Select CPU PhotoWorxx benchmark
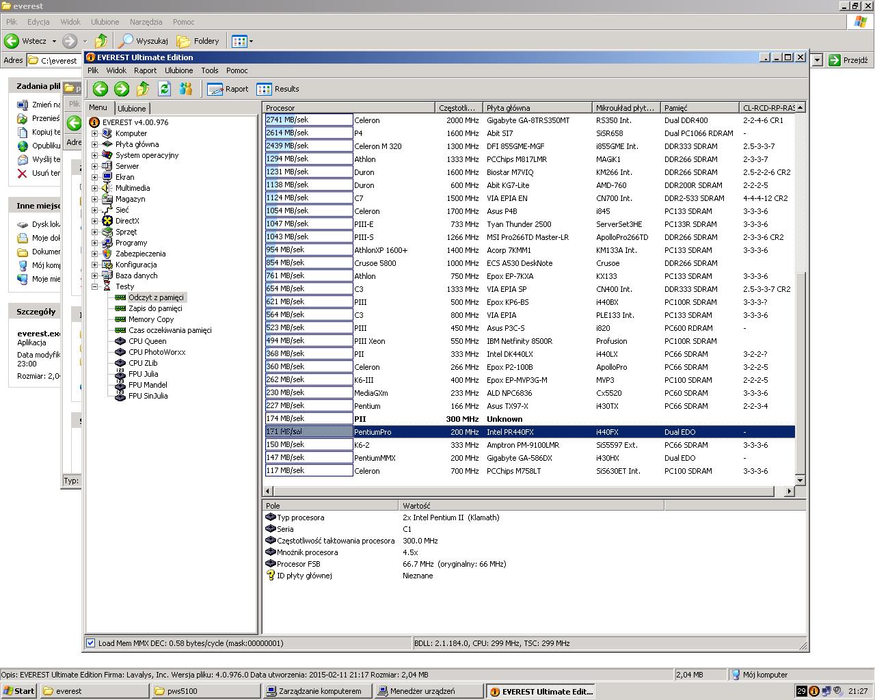Screen dimensions: 875x700 tap(157, 352)
